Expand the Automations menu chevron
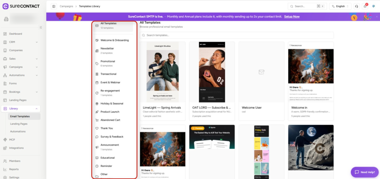Viewport: 380px width, 179px height. [x=37, y=75]
